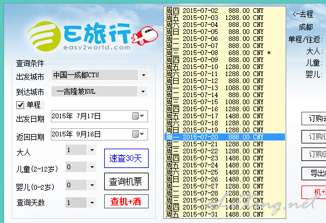The image size is (326, 223).
Task: Select the row 2015-07-16 1288.00 CNY
Action: point(225,109)
